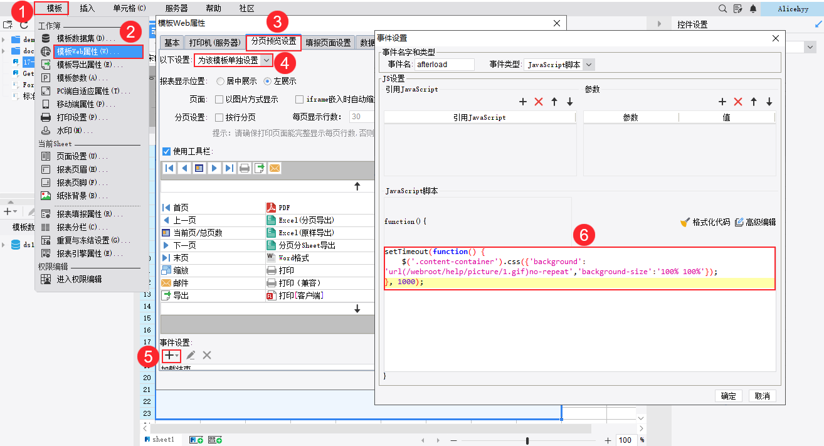Switch to the 基本 tab
This screenshot has height=446, width=824.
point(172,43)
